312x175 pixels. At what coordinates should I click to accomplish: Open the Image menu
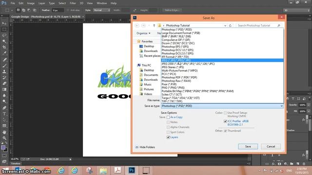[x=31, y=3]
